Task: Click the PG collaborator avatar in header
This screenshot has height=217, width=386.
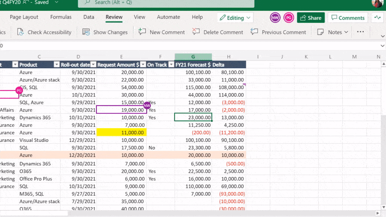Action: (289, 18)
